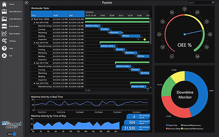Sort by the END column header

click(77, 14)
